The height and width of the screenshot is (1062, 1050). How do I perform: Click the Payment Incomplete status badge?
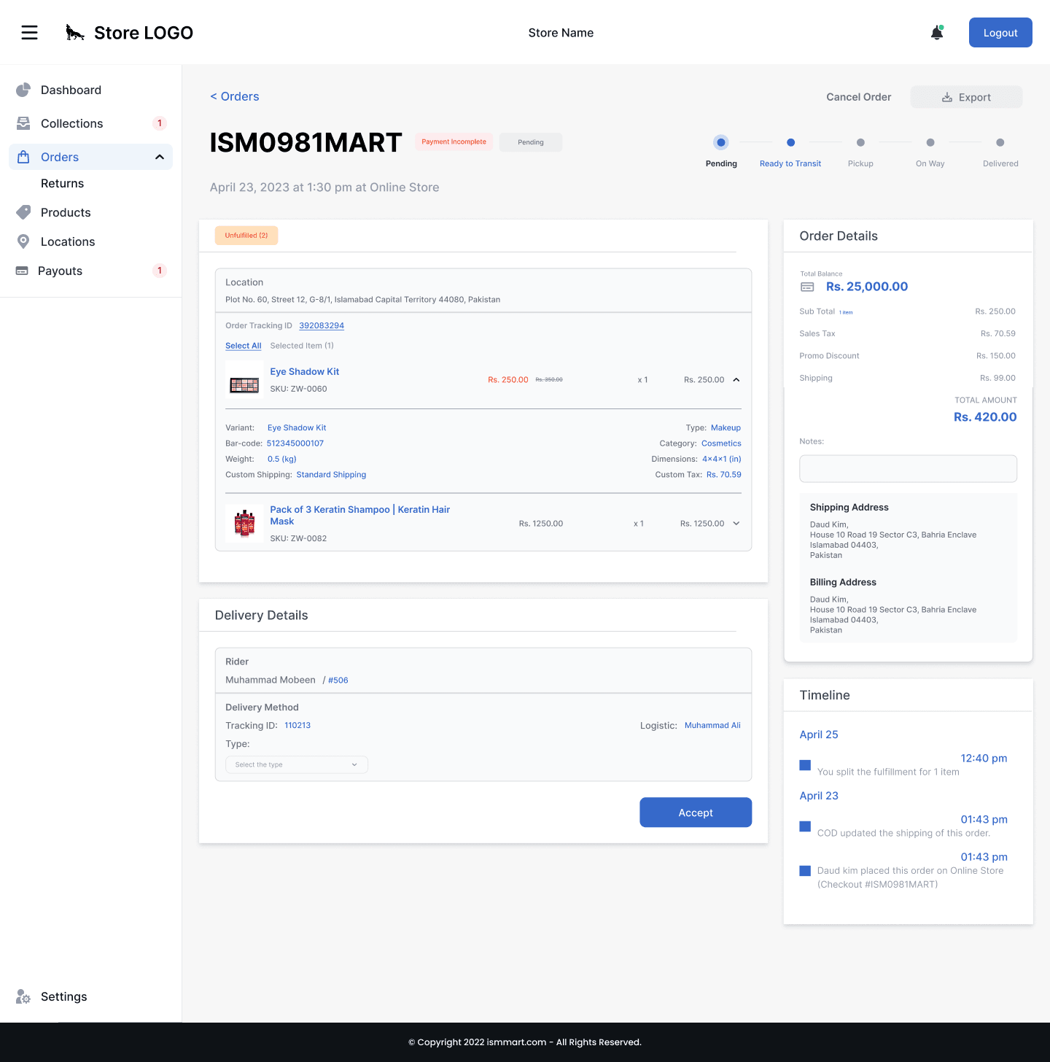tap(454, 142)
